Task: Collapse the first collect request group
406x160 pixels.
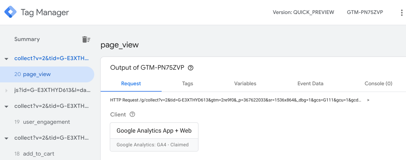Action: (x=6, y=59)
